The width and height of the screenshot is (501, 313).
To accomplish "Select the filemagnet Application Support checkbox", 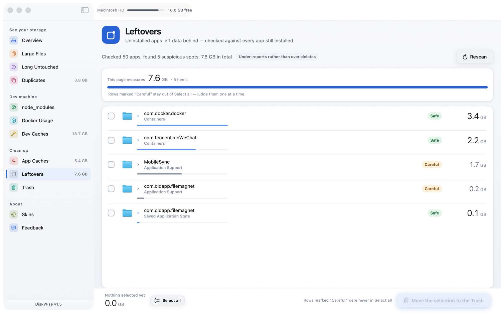I will [x=111, y=189].
